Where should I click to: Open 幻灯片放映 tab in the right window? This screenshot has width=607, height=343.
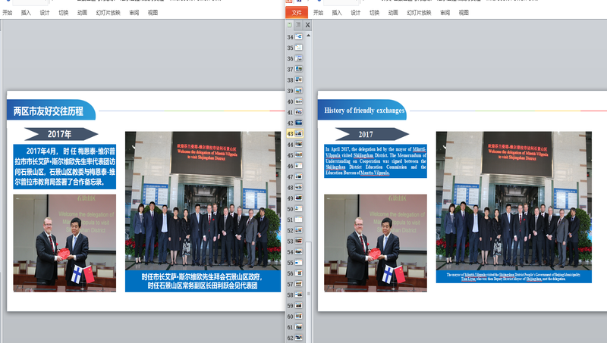[419, 13]
